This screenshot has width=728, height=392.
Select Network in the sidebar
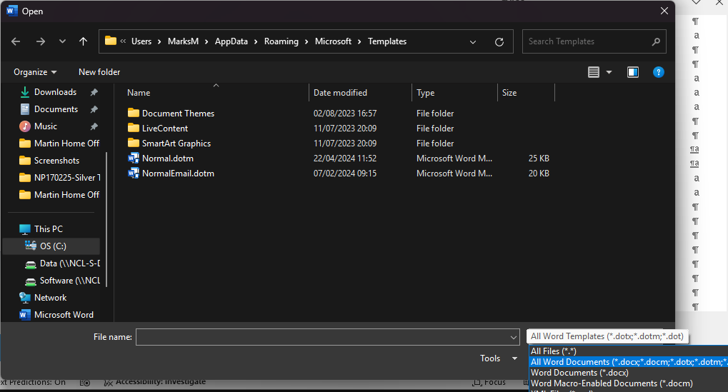[x=50, y=297]
